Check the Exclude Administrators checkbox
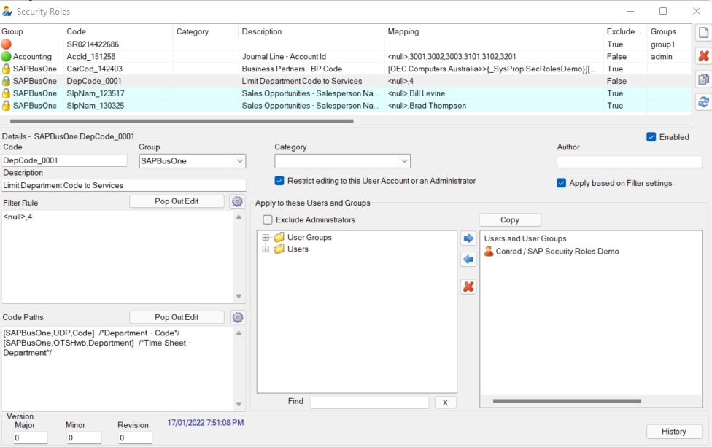Screen dimensions: 712x447 click(x=268, y=219)
